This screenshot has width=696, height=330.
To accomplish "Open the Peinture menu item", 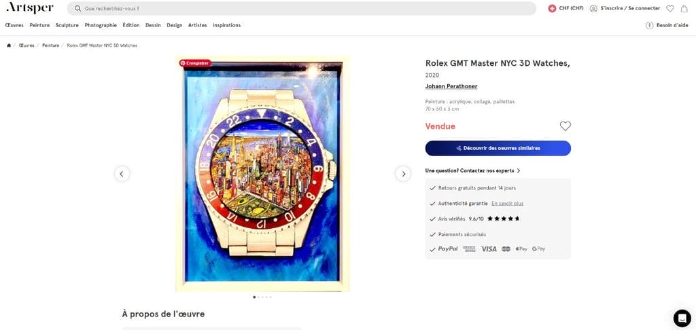I will (x=39, y=25).
